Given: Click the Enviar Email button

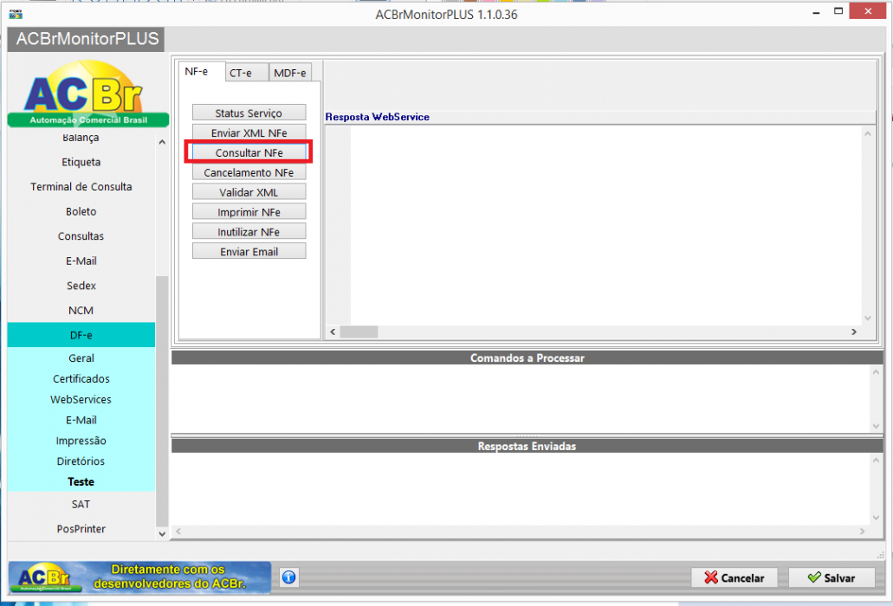Looking at the screenshot, I should point(249,252).
